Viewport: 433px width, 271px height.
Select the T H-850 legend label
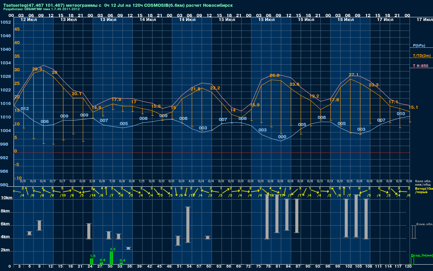tap(420, 66)
